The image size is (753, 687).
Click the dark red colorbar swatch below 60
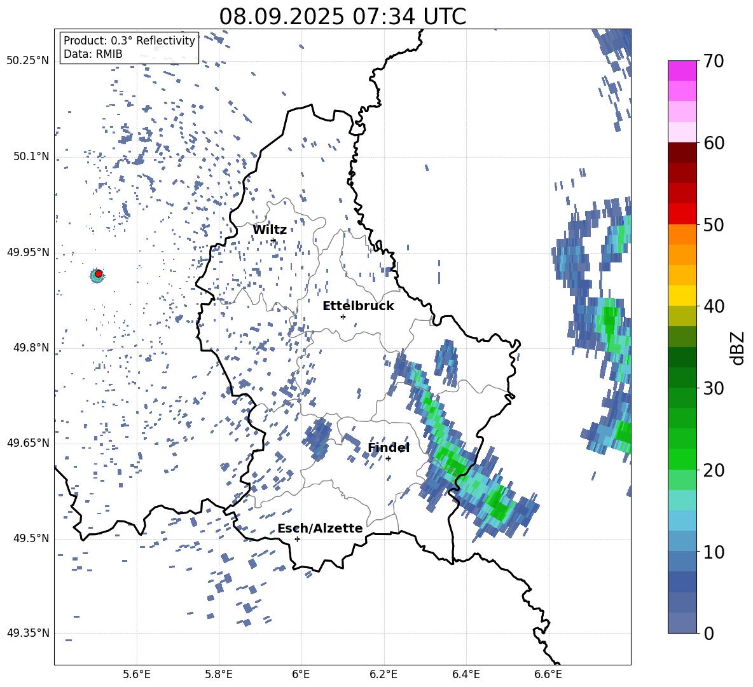[682, 153]
